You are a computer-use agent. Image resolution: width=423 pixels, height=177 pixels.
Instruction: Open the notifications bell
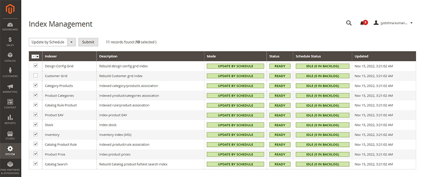[x=362, y=23]
